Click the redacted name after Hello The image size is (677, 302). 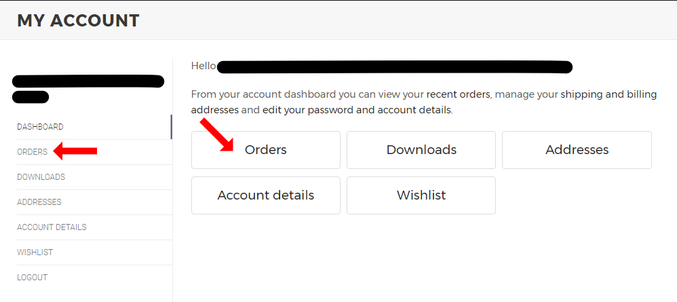point(395,67)
